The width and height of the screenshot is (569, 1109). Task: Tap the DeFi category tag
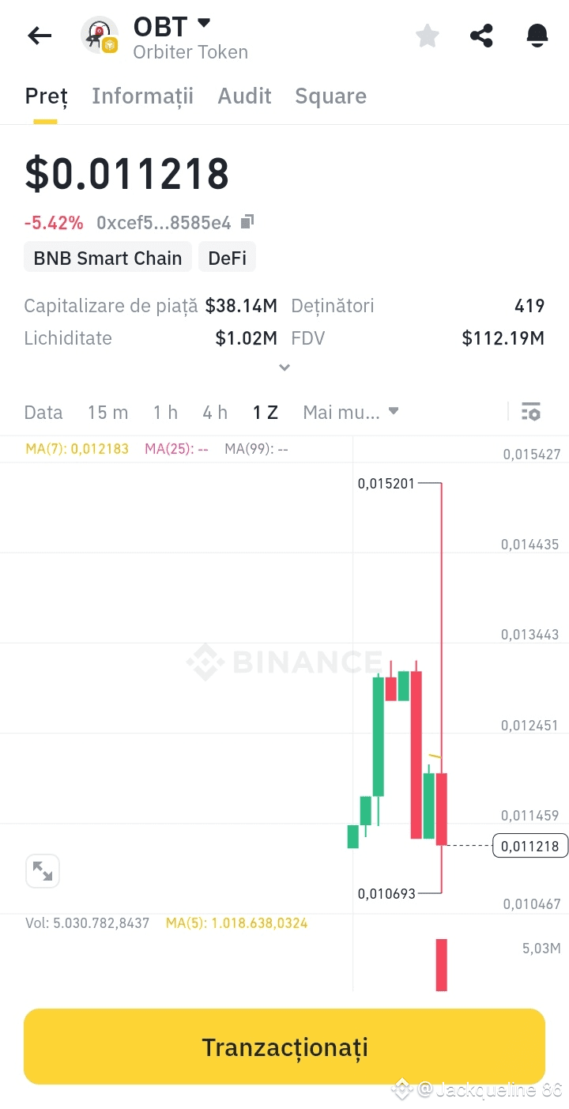point(227,258)
